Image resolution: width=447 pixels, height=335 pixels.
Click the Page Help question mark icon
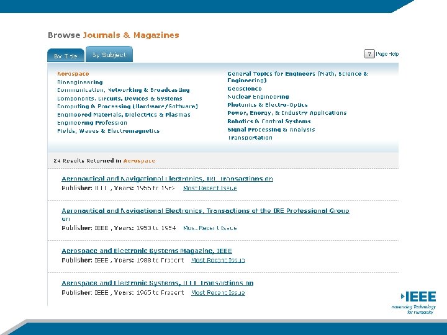(x=369, y=53)
